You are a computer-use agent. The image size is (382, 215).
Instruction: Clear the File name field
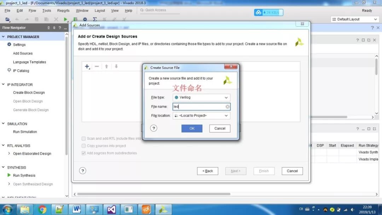click(x=227, y=107)
